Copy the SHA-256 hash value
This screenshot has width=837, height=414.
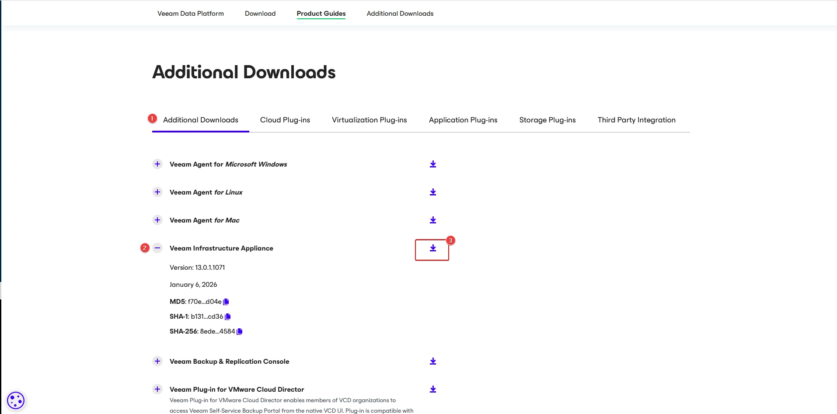pyautogui.click(x=240, y=331)
